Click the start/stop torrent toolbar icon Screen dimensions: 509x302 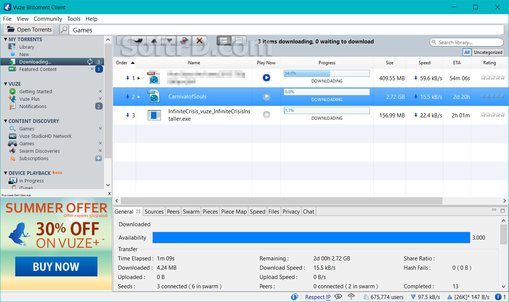pos(184,40)
